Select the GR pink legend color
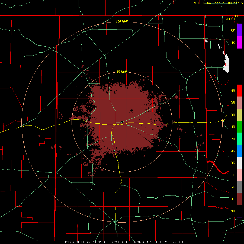The width and height of the screenshot is (244, 244). pos(239,103)
